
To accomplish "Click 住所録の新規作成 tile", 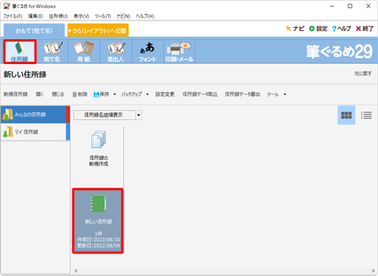I will (x=98, y=156).
